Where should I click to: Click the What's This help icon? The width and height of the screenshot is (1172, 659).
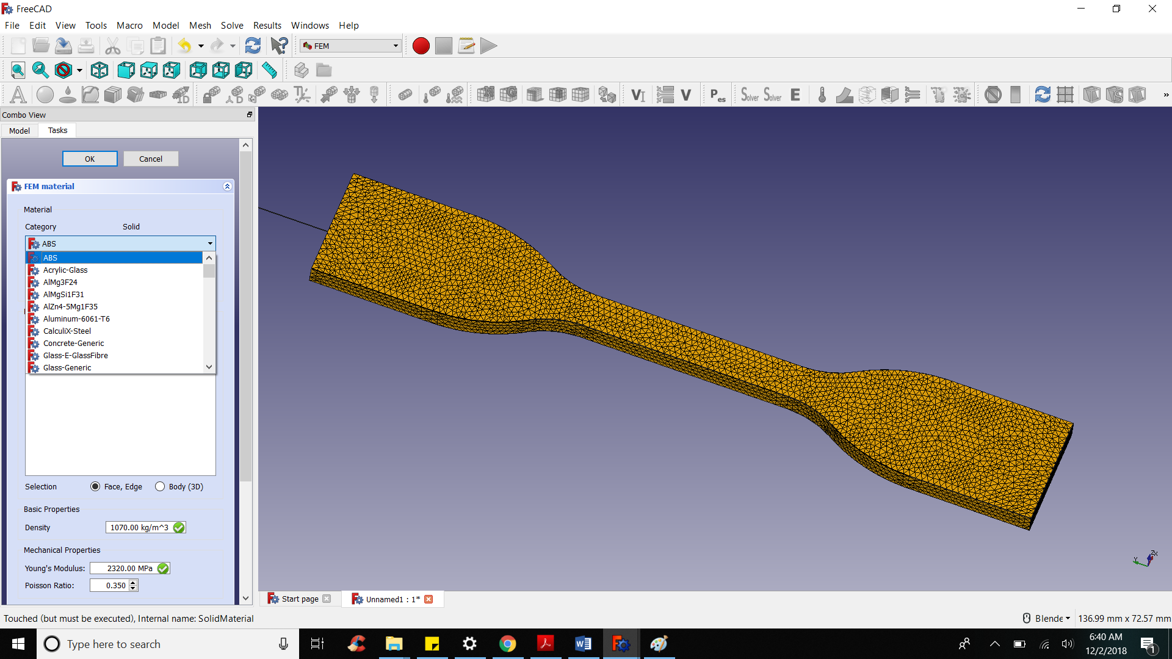pos(279,46)
